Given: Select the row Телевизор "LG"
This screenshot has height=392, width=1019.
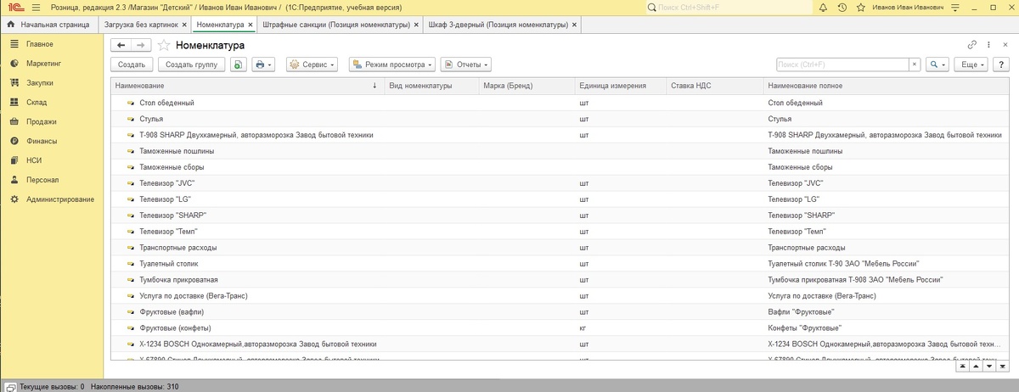Looking at the screenshot, I should pyautogui.click(x=560, y=199).
